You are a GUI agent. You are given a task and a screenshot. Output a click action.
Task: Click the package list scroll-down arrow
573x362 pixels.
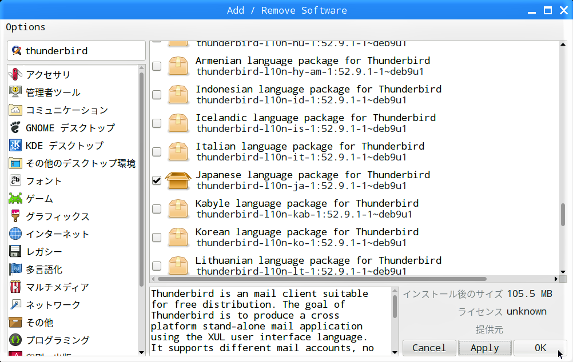(563, 272)
